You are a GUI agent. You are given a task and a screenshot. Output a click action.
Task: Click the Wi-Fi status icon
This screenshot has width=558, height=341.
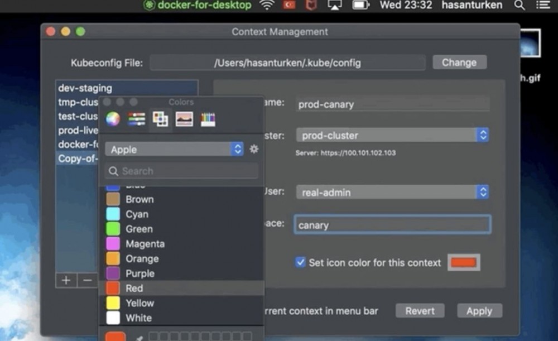point(267,5)
